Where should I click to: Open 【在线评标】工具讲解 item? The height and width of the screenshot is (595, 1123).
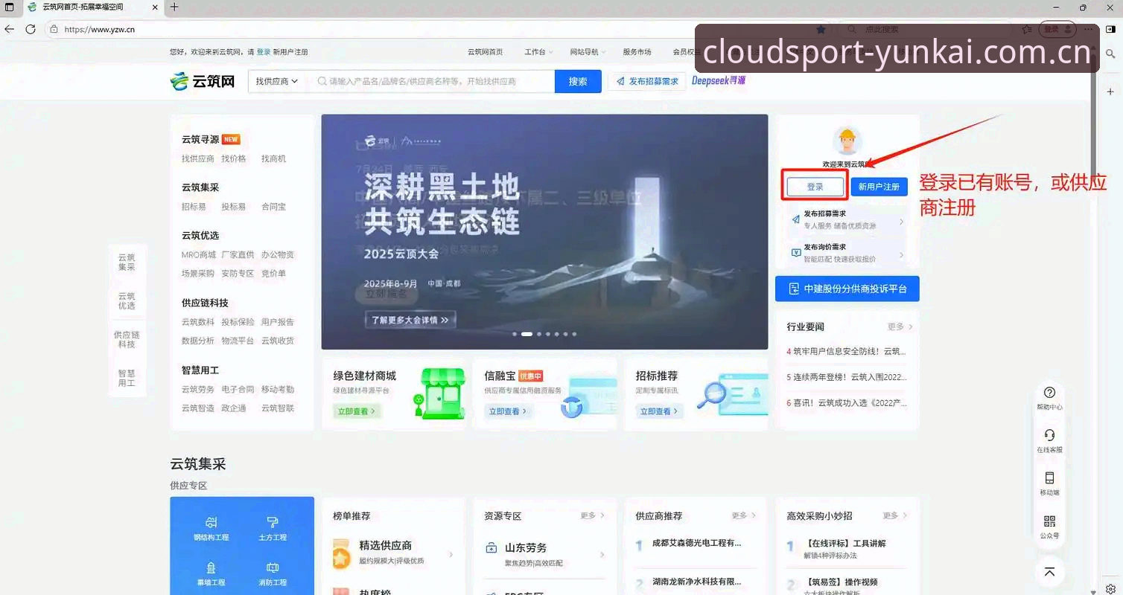coord(846,543)
